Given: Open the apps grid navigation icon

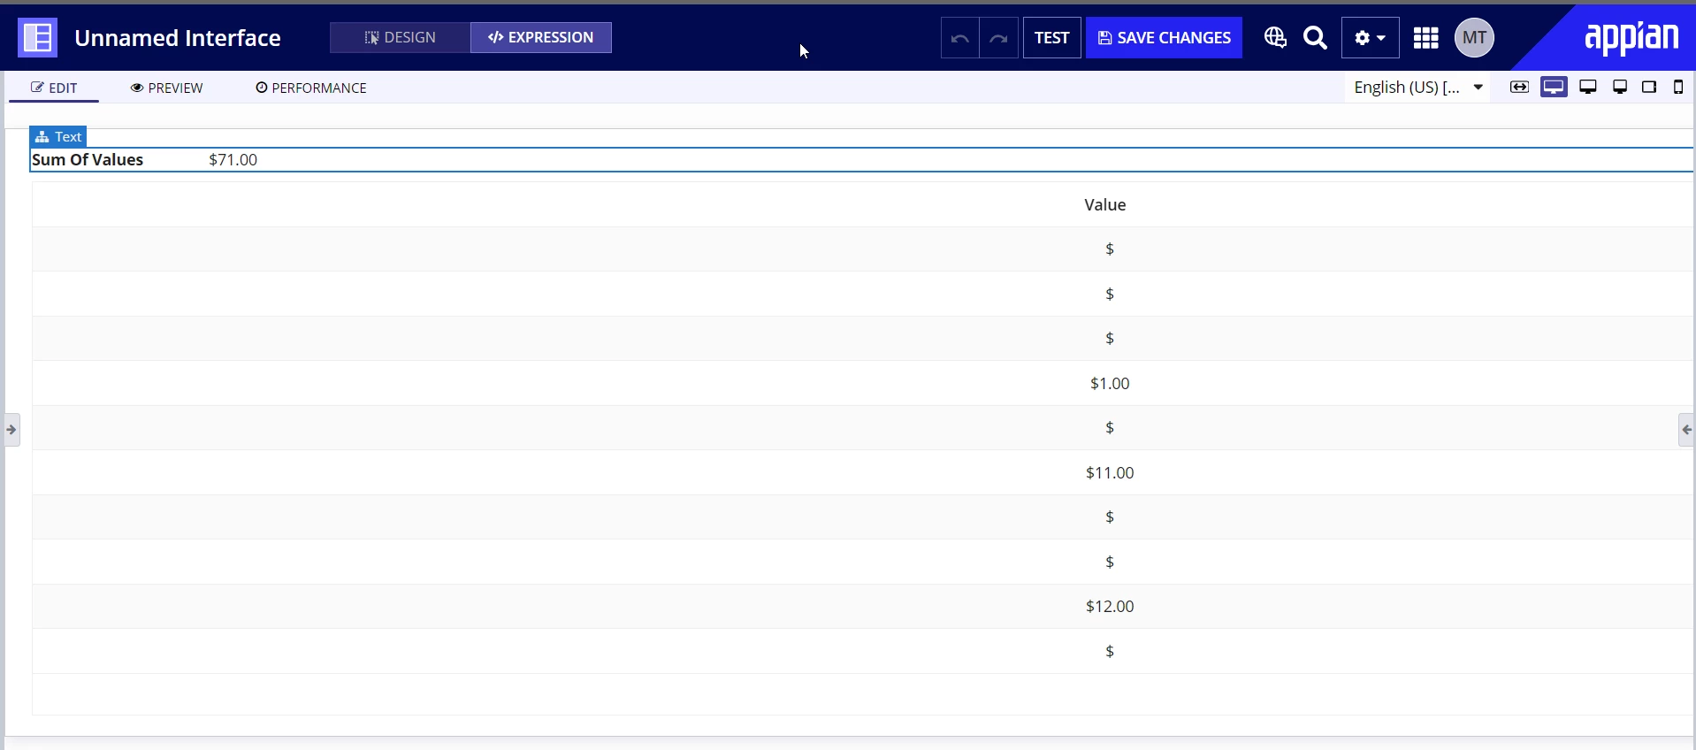Looking at the screenshot, I should coord(1425,38).
